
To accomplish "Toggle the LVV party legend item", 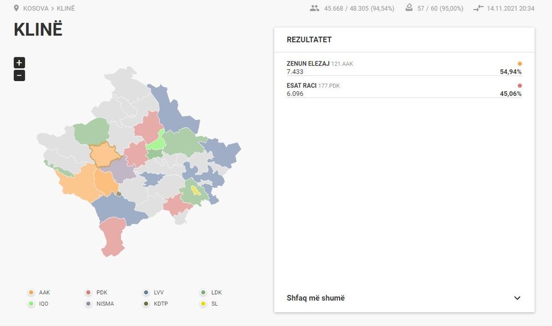I will pyautogui.click(x=154, y=293).
